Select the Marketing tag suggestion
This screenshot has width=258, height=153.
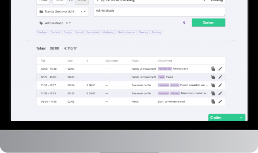click(x=108, y=32)
